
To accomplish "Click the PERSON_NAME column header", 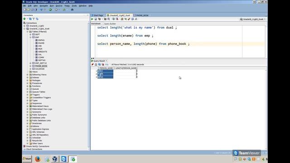I will (106, 68).
